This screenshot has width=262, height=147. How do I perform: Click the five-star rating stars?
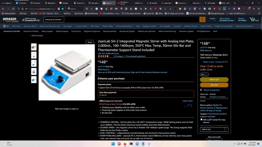[x=103, y=56]
